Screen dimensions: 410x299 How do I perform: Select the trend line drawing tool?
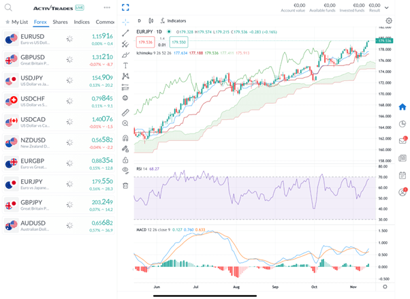(125, 33)
